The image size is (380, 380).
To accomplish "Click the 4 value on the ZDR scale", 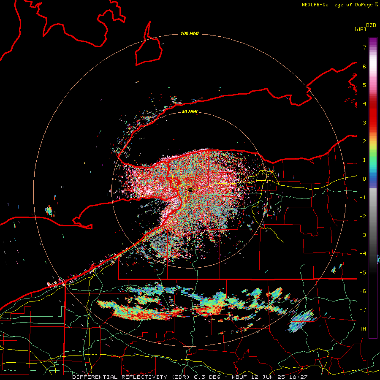I will coord(364,104).
